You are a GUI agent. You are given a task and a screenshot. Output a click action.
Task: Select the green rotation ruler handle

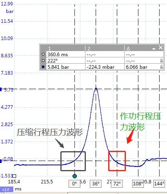pyautogui.click(x=74, y=176)
